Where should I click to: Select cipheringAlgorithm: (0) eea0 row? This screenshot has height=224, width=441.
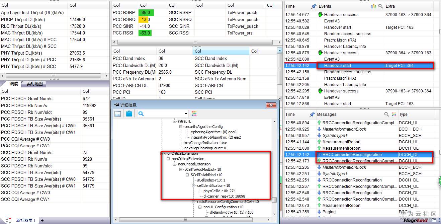tap(213, 132)
